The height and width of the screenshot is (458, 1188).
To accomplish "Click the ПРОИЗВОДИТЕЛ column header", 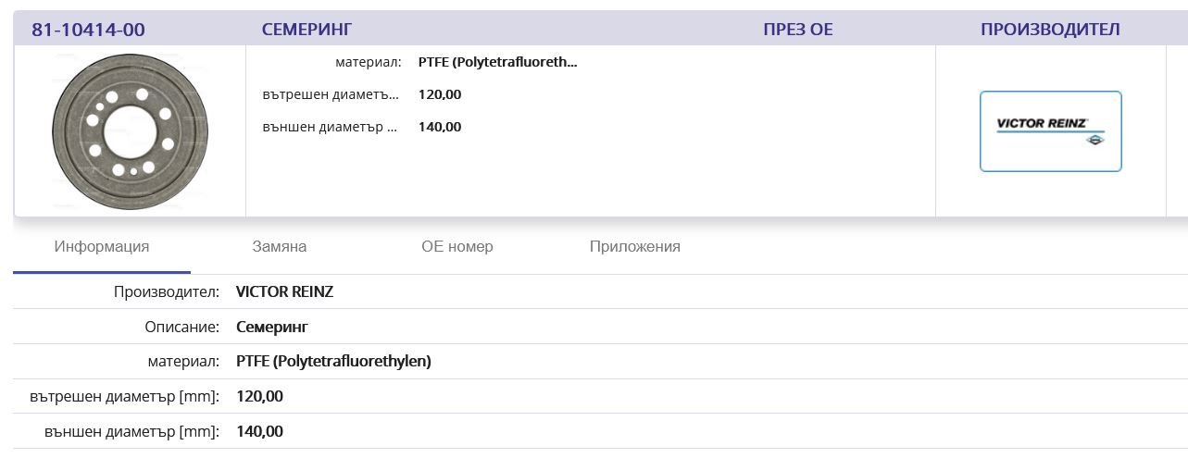I will click(x=1050, y=30).
